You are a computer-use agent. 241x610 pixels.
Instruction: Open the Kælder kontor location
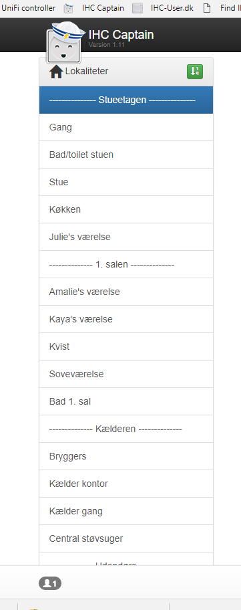click(x=126, y=484)
